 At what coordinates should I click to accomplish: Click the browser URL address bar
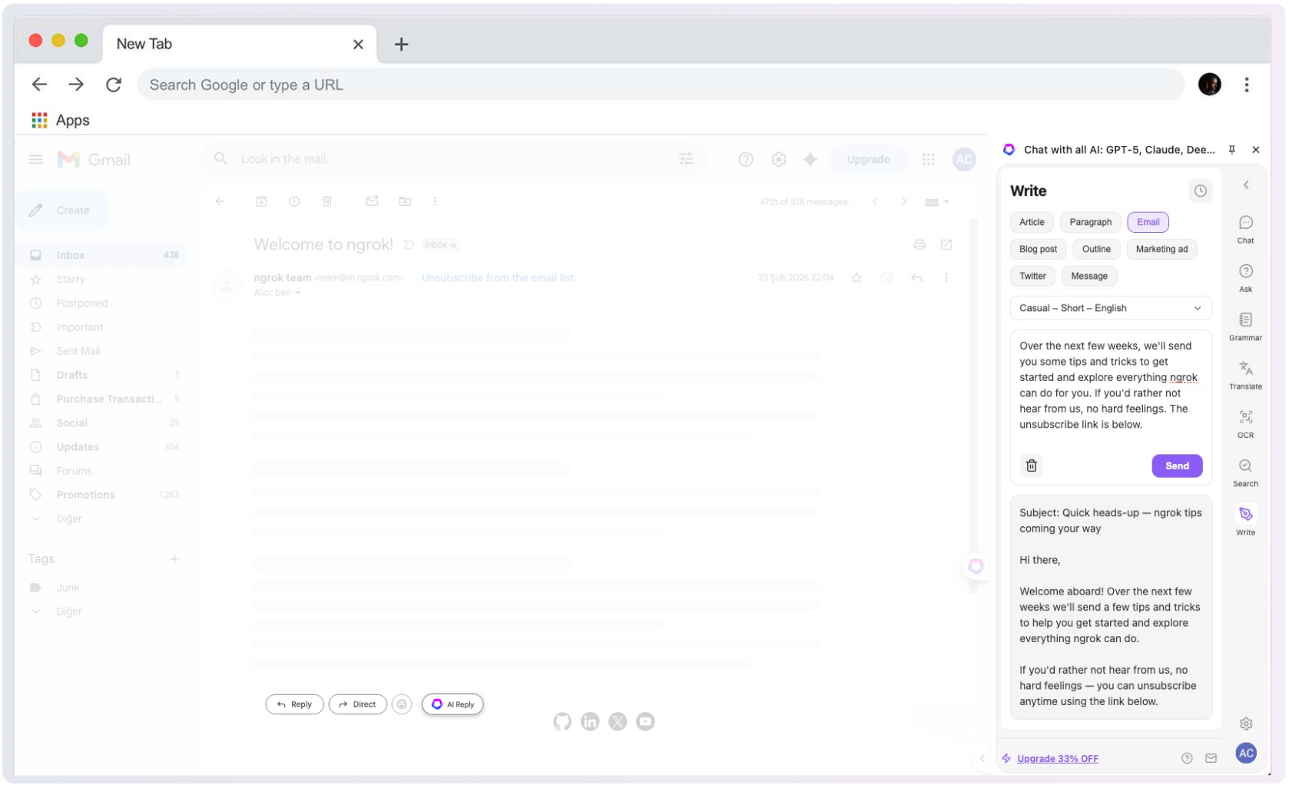661,84
